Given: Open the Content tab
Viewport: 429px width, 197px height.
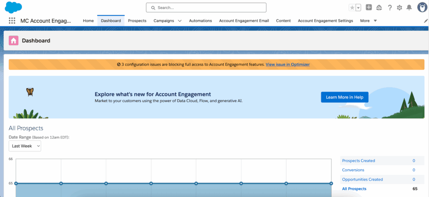Looking at the screenshot, I should click(x=284, y=21).
